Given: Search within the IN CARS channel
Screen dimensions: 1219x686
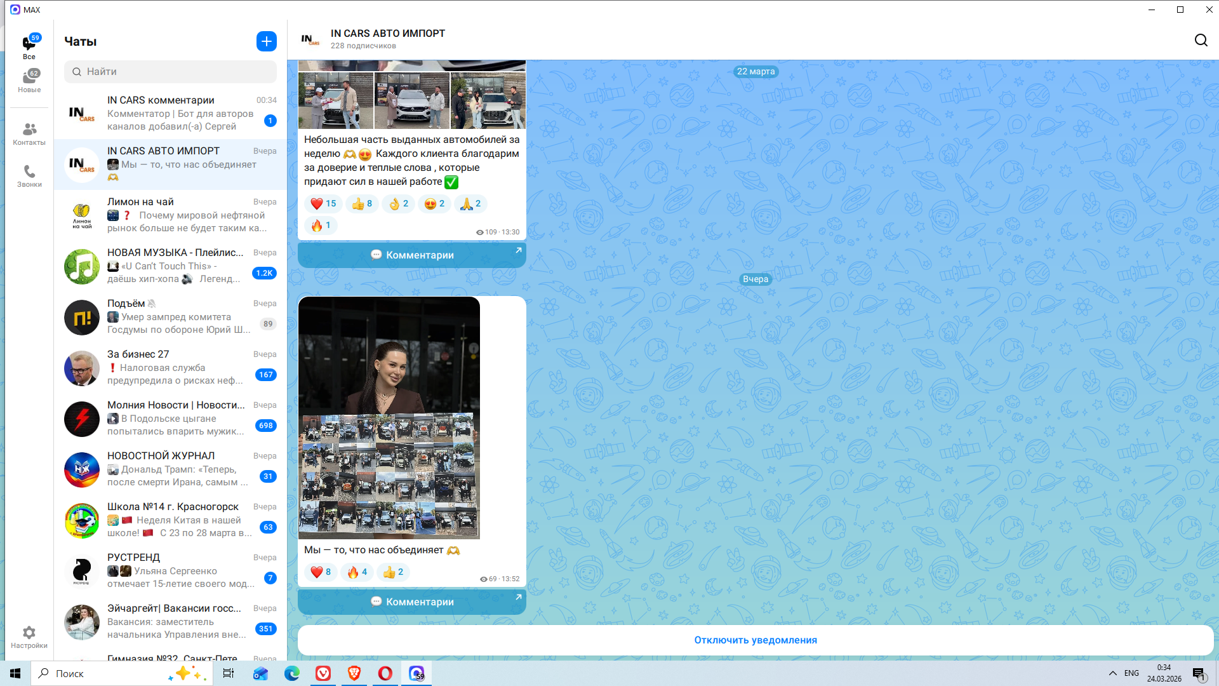Looking at the screenshot, I should pos(1201,41).
